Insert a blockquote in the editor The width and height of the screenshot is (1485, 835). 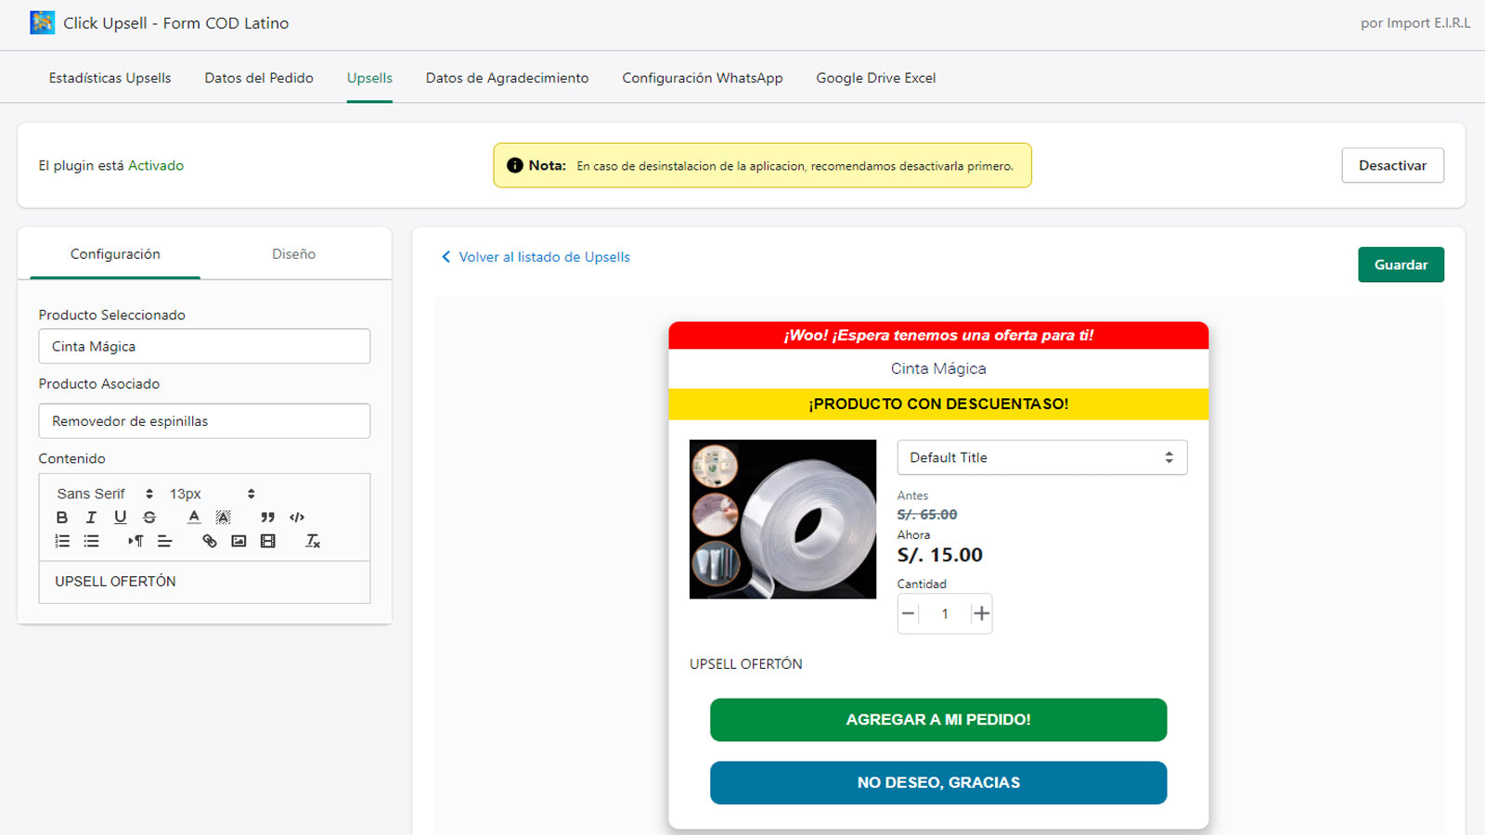click(268, 517)
